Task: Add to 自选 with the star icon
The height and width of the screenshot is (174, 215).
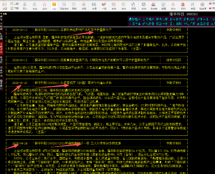Action: 44,5
